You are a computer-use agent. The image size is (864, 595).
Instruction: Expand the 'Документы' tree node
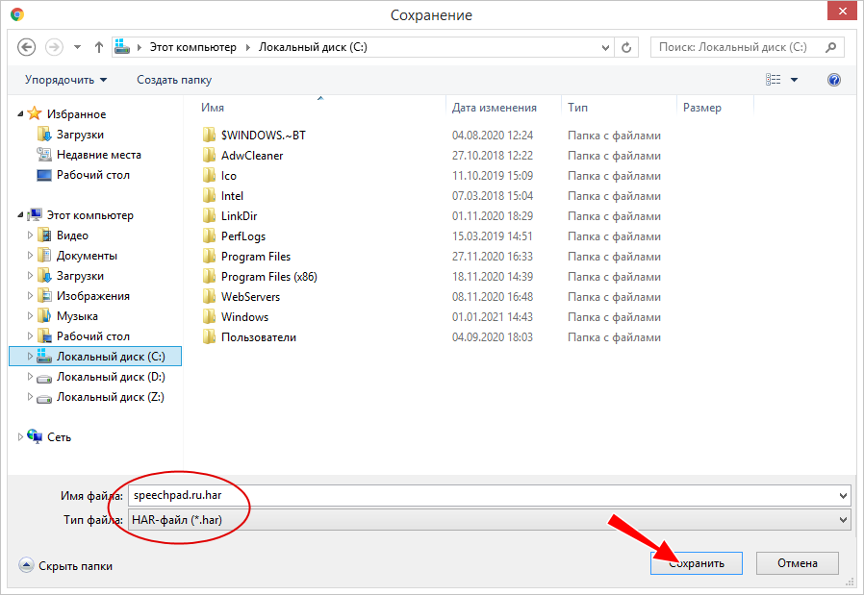(x=30, y=256)
